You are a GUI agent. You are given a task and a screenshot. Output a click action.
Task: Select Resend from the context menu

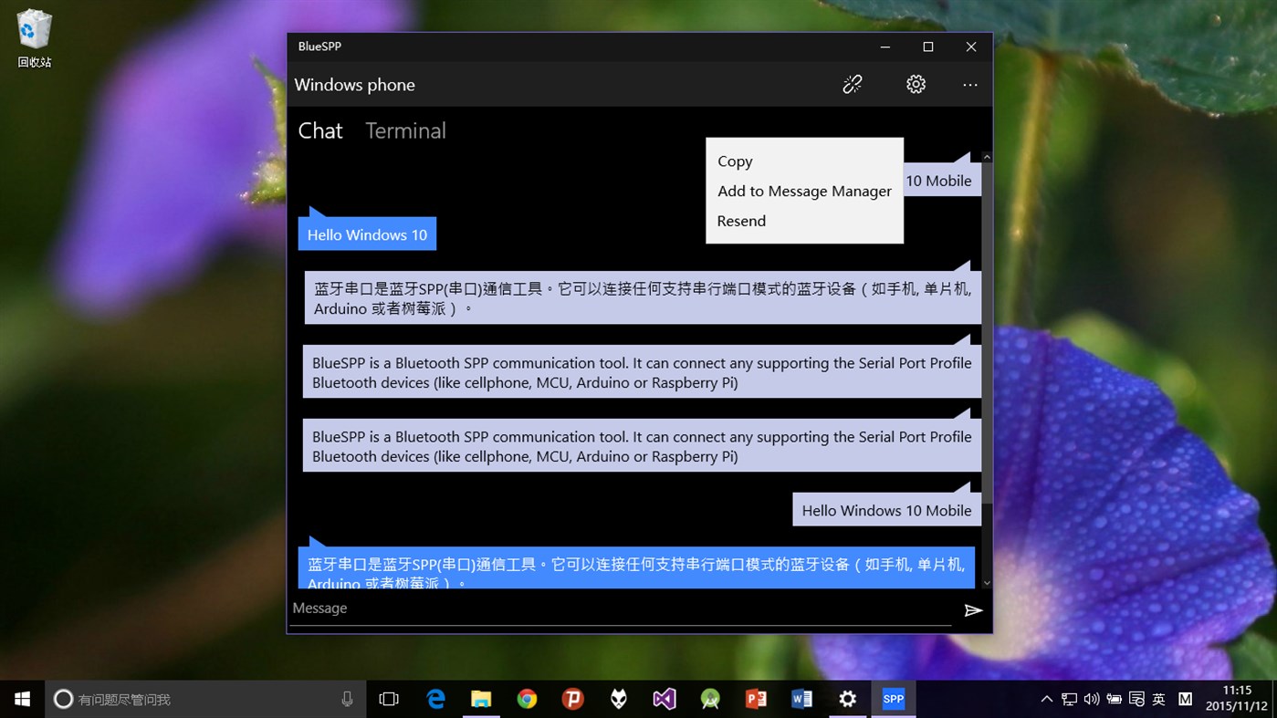(x=741, y=220)
